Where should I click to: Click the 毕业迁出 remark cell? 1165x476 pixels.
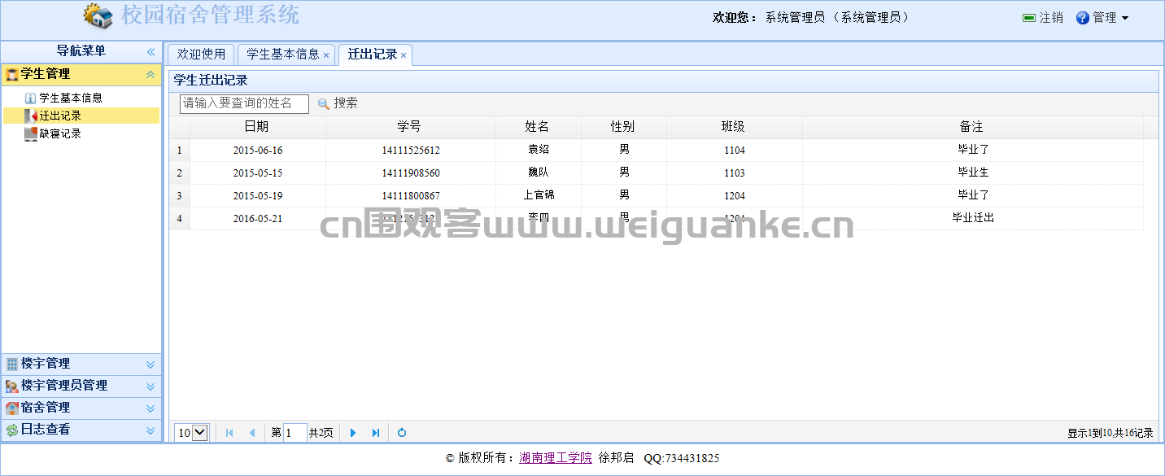click(x=973, y=218)
